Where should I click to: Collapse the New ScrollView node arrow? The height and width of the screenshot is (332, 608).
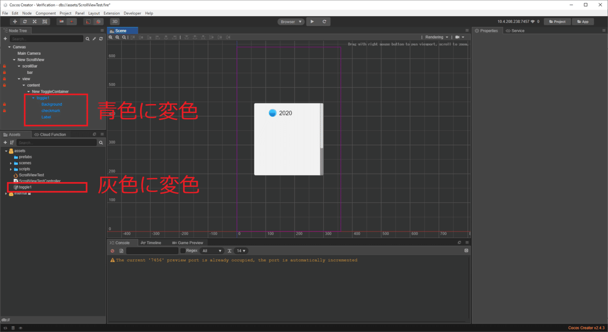[x=14, y=60]
